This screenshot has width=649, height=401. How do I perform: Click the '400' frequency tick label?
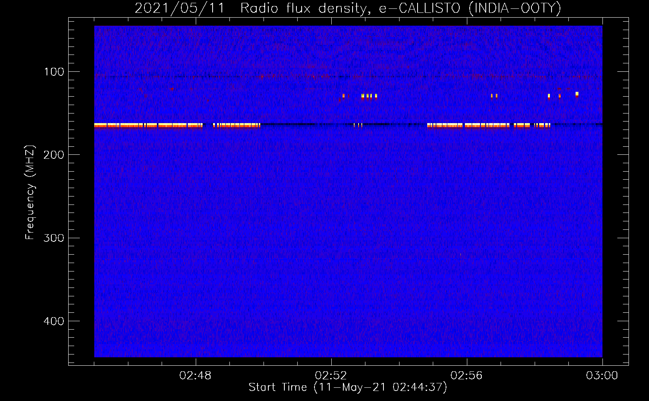pyautogui.click(x=54, y=321)
